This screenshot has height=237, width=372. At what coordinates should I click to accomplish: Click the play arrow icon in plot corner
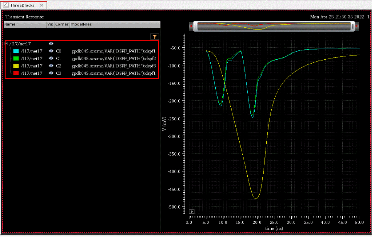tap(192, 211)
